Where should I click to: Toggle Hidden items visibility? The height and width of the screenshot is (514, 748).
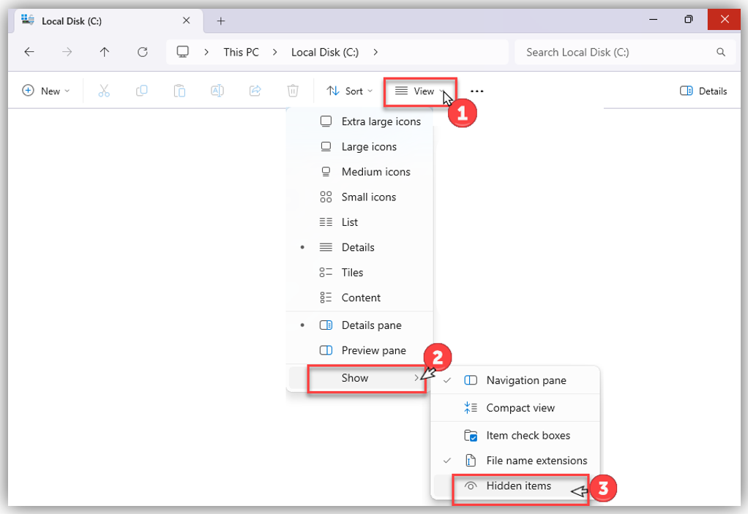[518, 486]
